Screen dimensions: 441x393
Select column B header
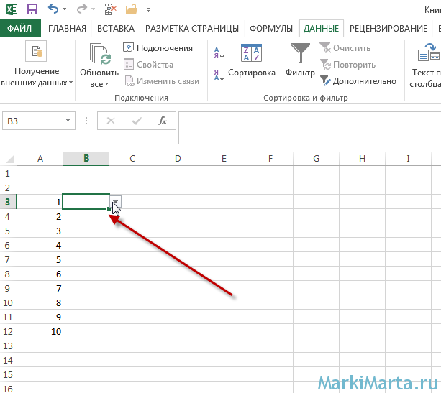pyautogui.click(x=86, y=159)
